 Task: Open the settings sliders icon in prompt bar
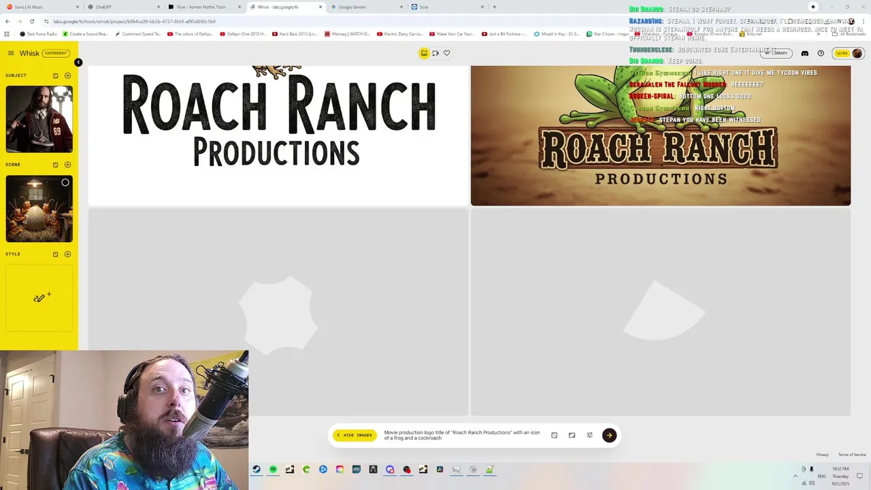pyautogui.click(x=589, y=436)
